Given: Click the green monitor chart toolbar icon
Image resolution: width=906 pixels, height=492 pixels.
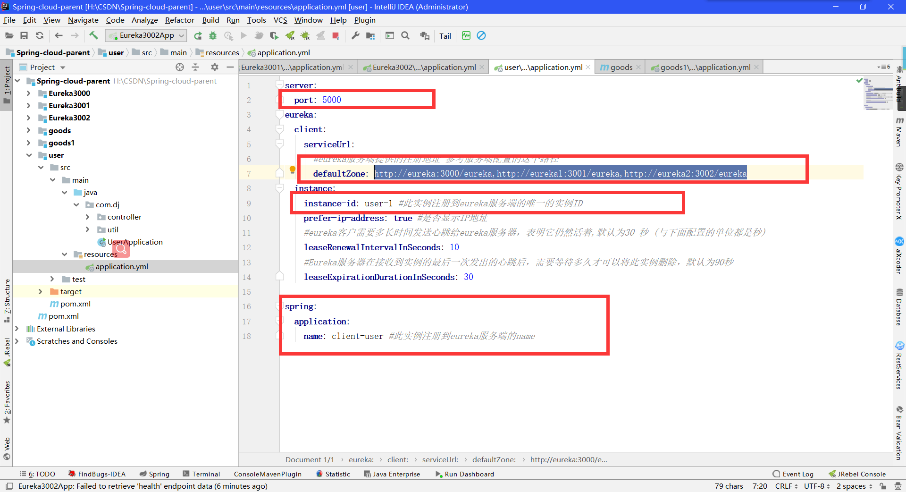Looking at the screenshot, I should pyautogui.click(x=466, y=36).
